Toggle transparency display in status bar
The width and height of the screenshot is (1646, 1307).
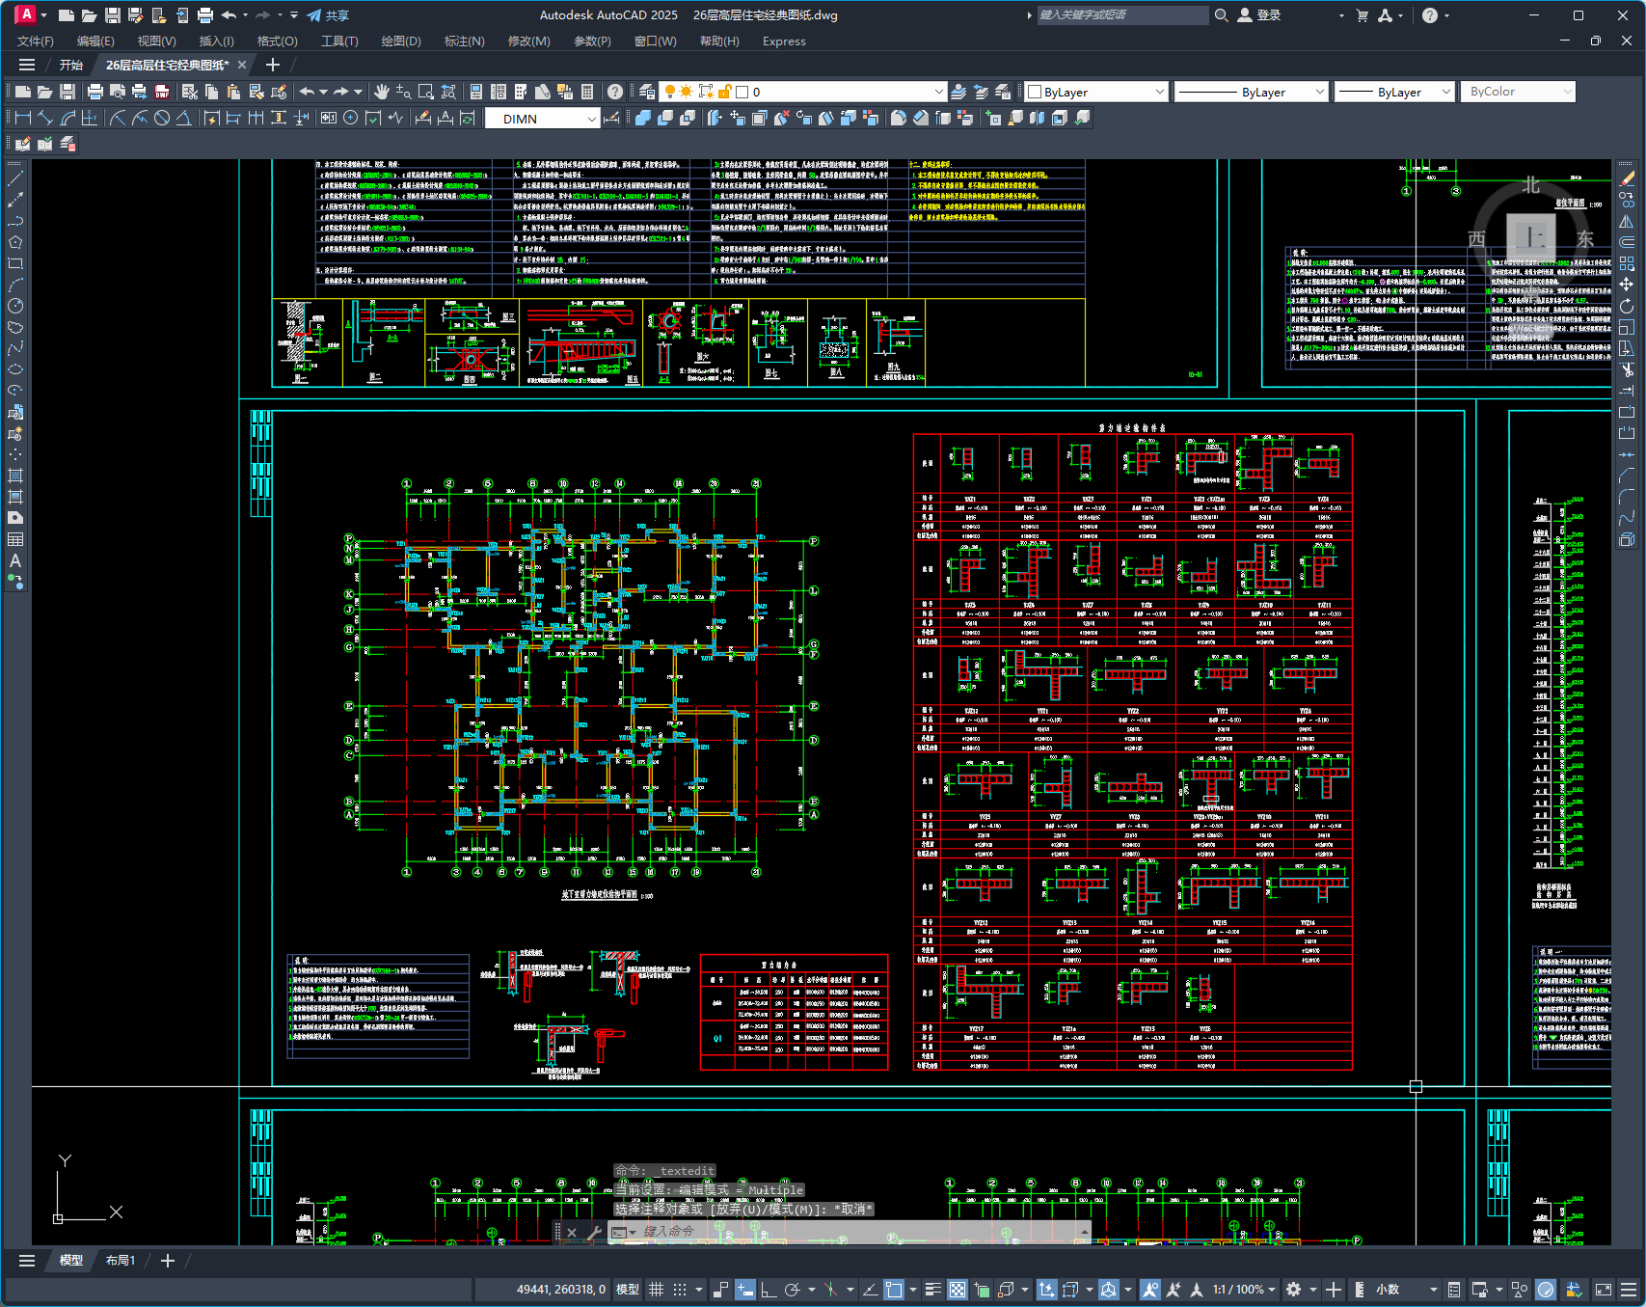pos(958,1290)
